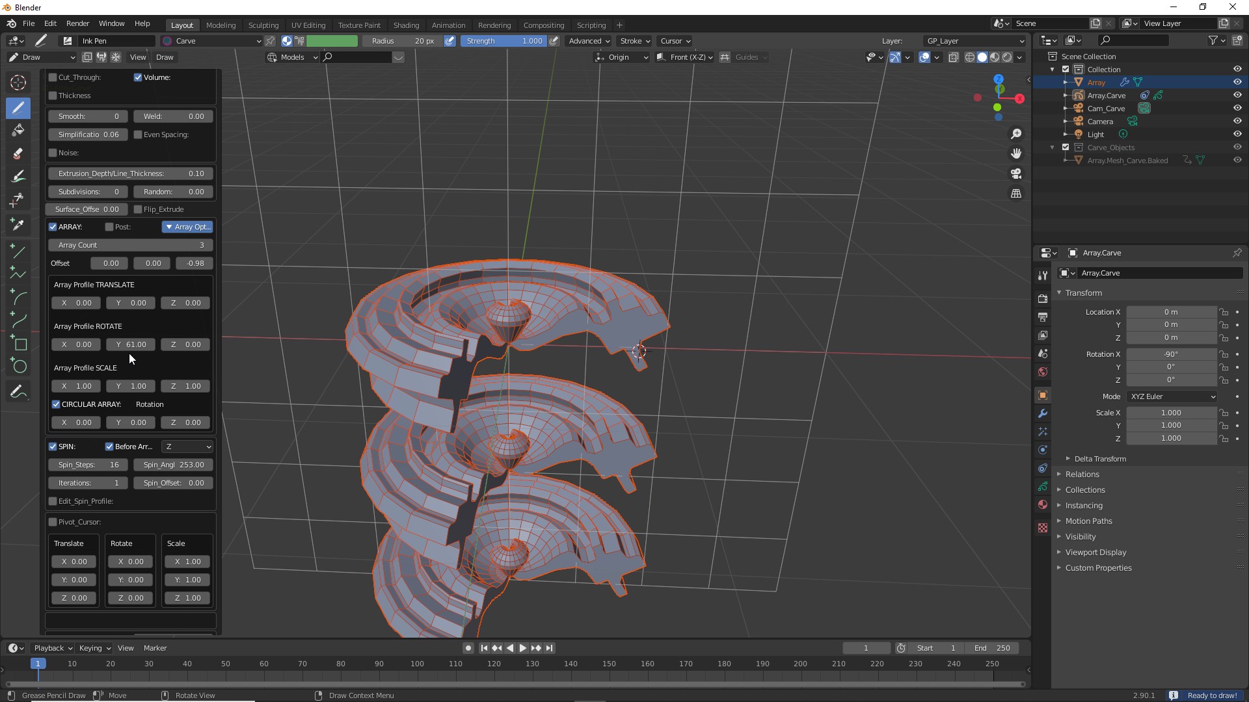The image size is (1249, 702).
Task: Adjust the Strength slider
Action: (504, 41)
